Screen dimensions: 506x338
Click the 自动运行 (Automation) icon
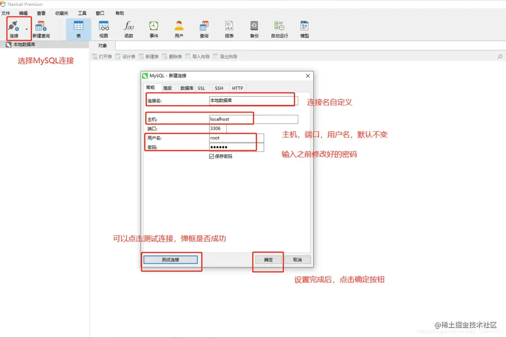tap(279, 28)
